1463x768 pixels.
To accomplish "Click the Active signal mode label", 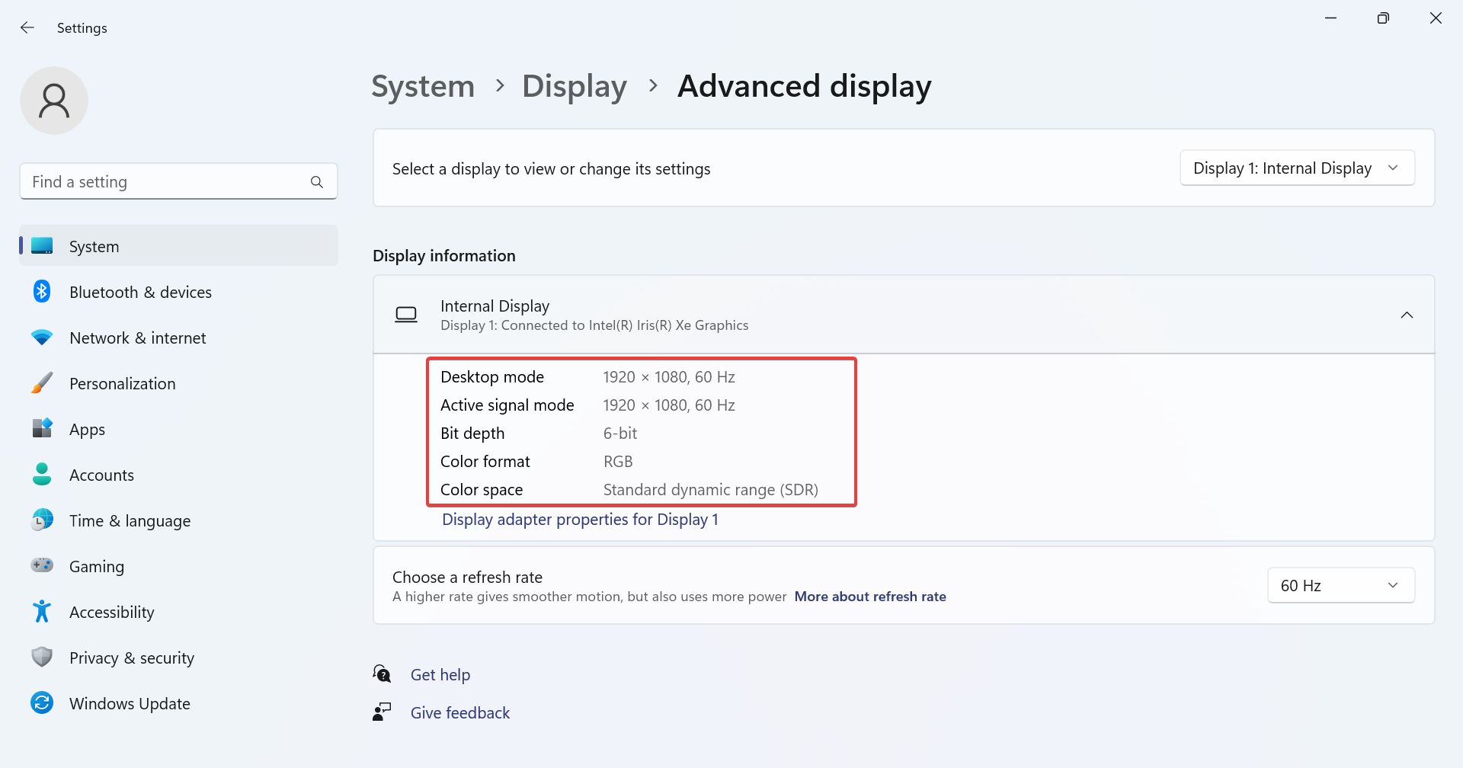I will (507, 405).
